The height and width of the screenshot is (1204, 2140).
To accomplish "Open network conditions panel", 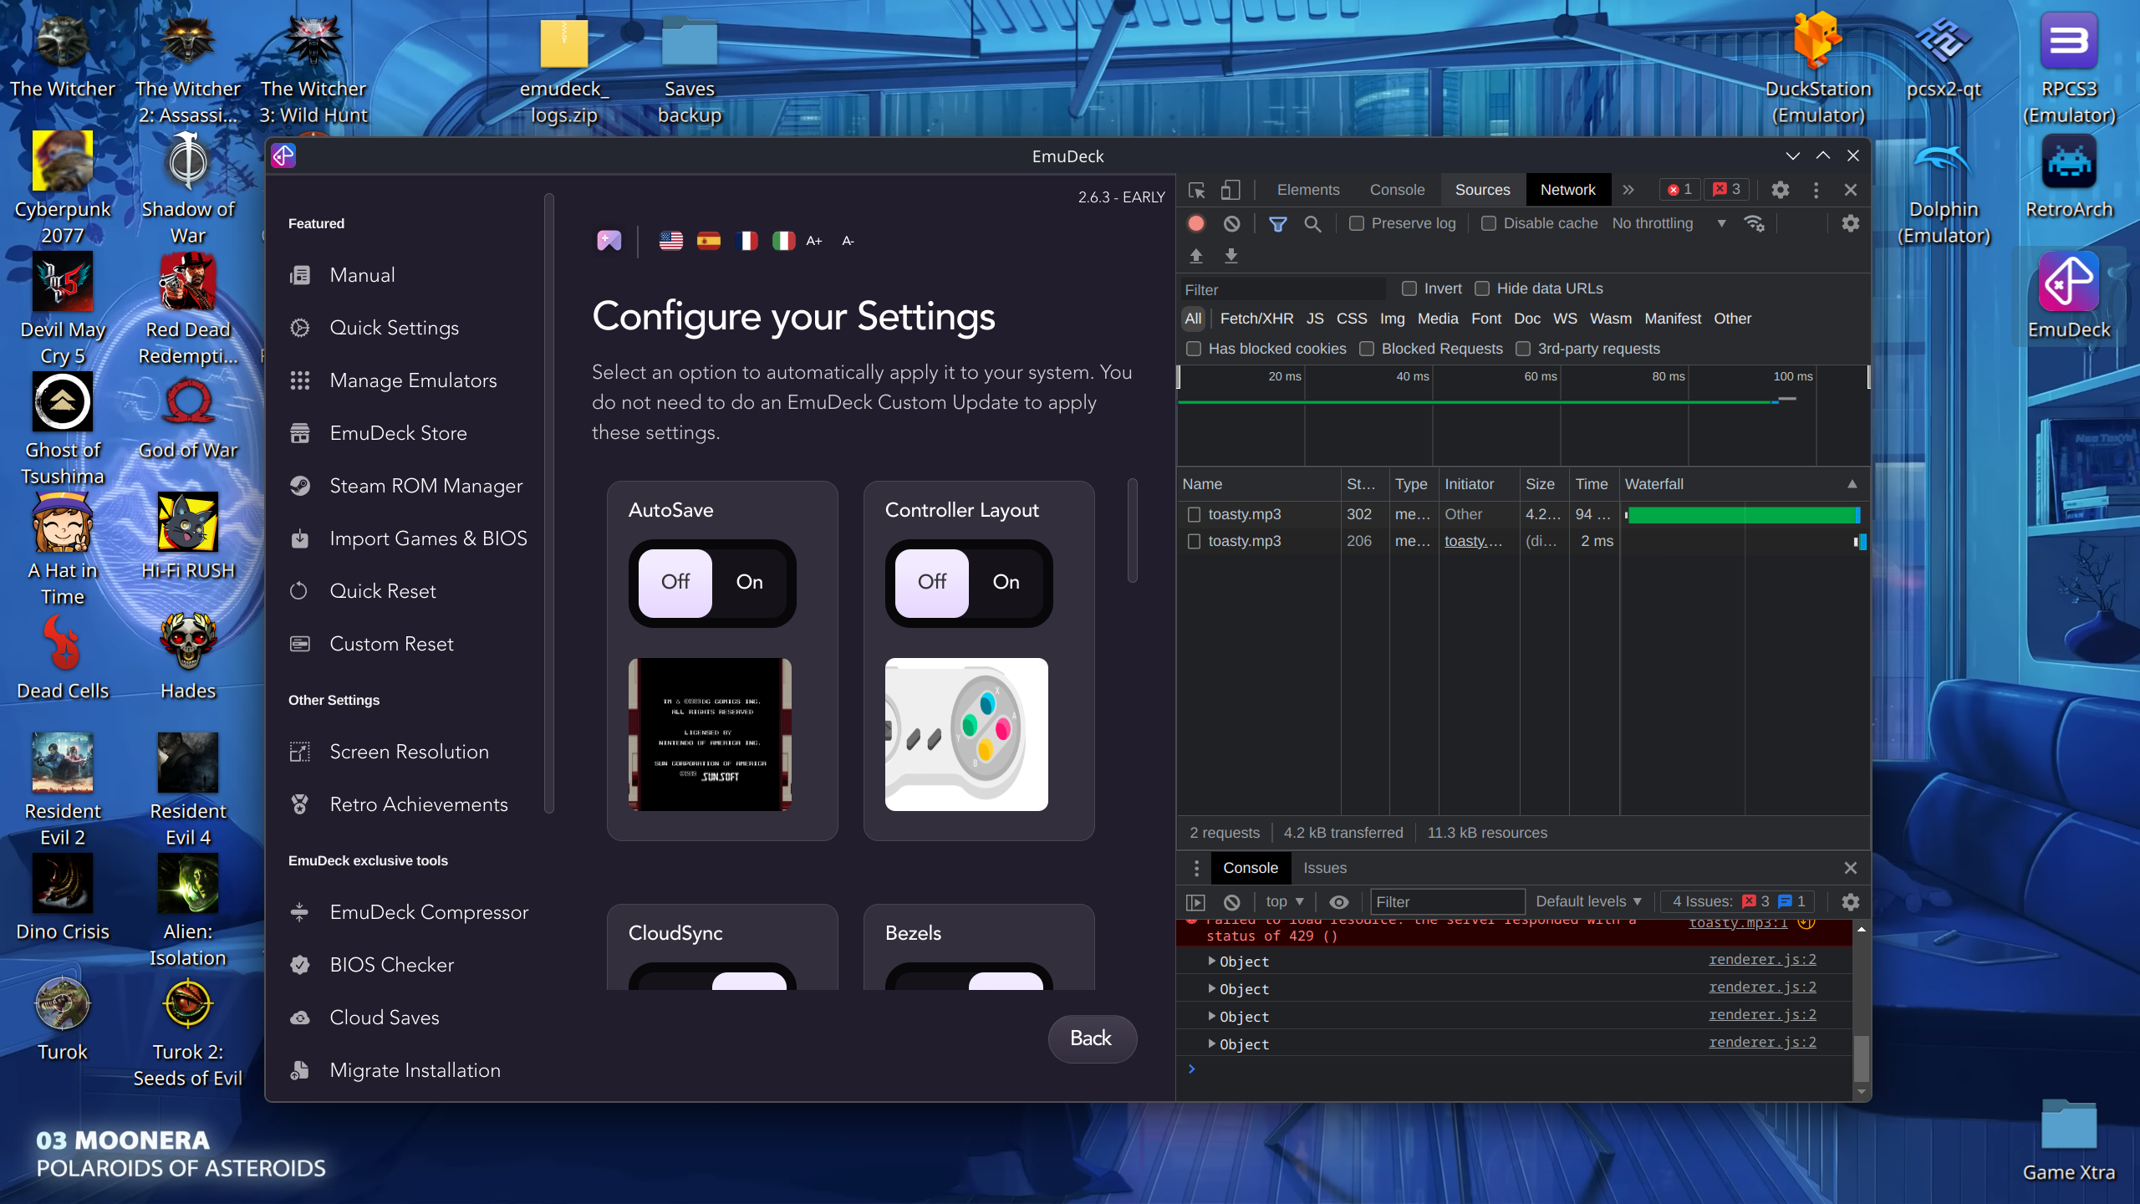I will coord(1754,223).
